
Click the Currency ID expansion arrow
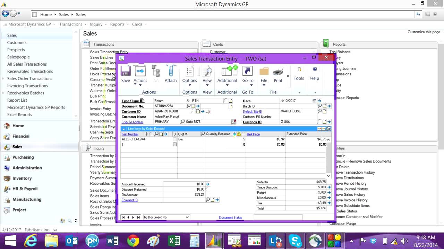tap(329, 122)
